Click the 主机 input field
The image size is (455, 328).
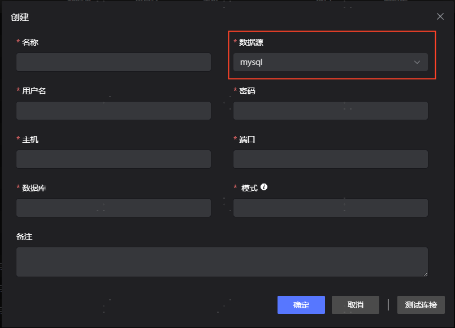click(x=114, y=159)
